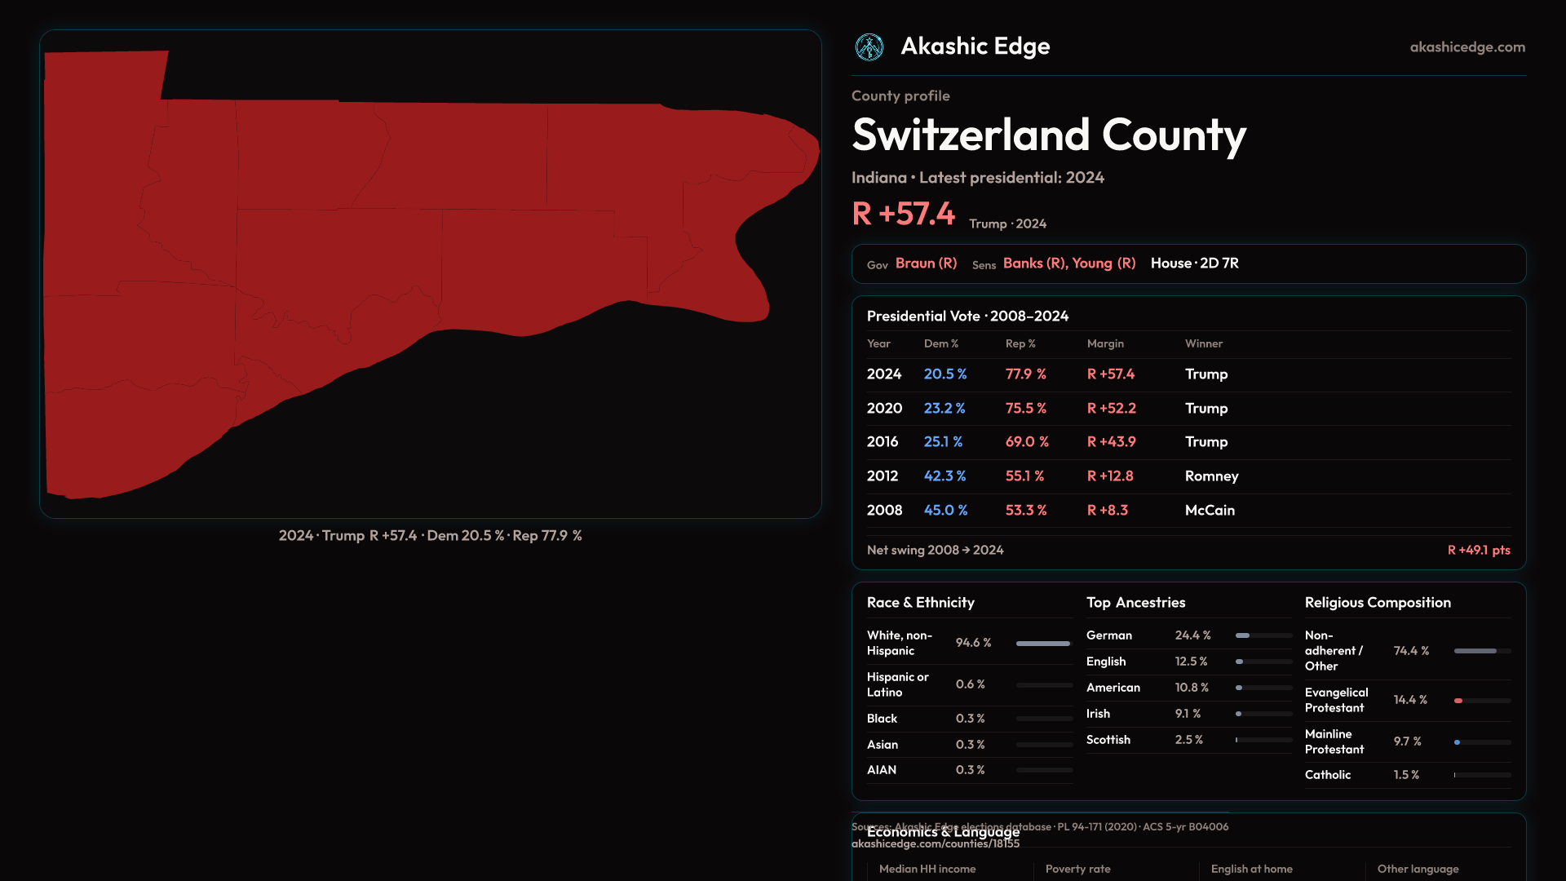
Task: Click the House 2D 7R label
Action: pyautogui.click(x=1194, y=263)
